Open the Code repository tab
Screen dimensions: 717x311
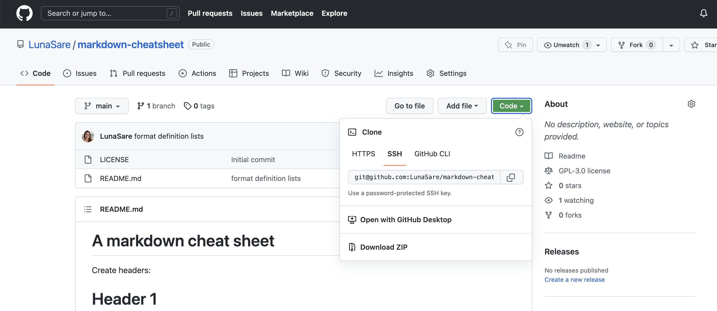click(x=35, y=73)
